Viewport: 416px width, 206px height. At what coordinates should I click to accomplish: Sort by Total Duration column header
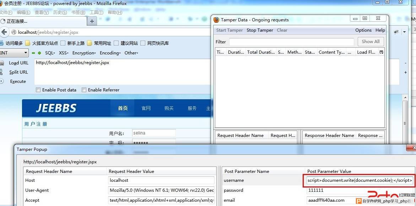[x=261, y=52]
